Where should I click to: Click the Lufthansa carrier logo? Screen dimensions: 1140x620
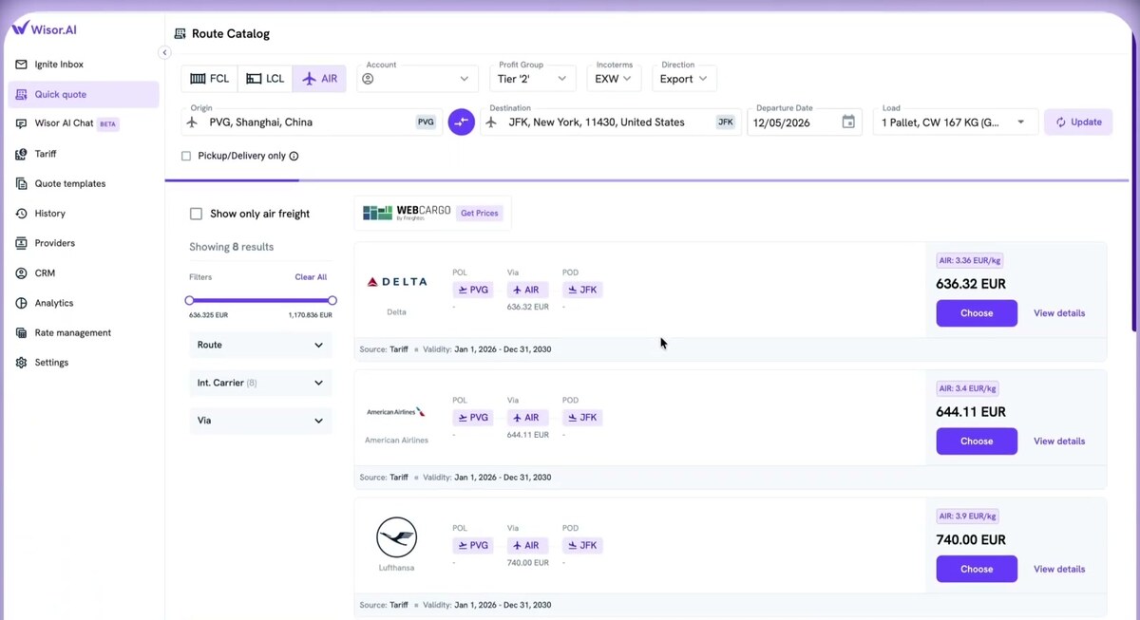tap(396, 537)
